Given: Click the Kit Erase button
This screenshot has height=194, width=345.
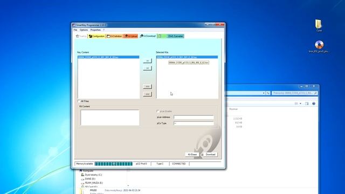Looking at the screenshot, I should (192, 155).
